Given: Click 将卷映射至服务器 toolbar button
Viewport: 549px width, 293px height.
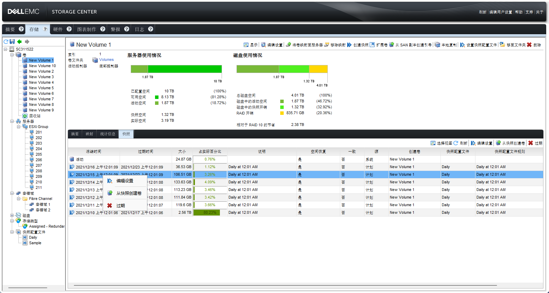Looking at the screenshot, I should point(304,45).
